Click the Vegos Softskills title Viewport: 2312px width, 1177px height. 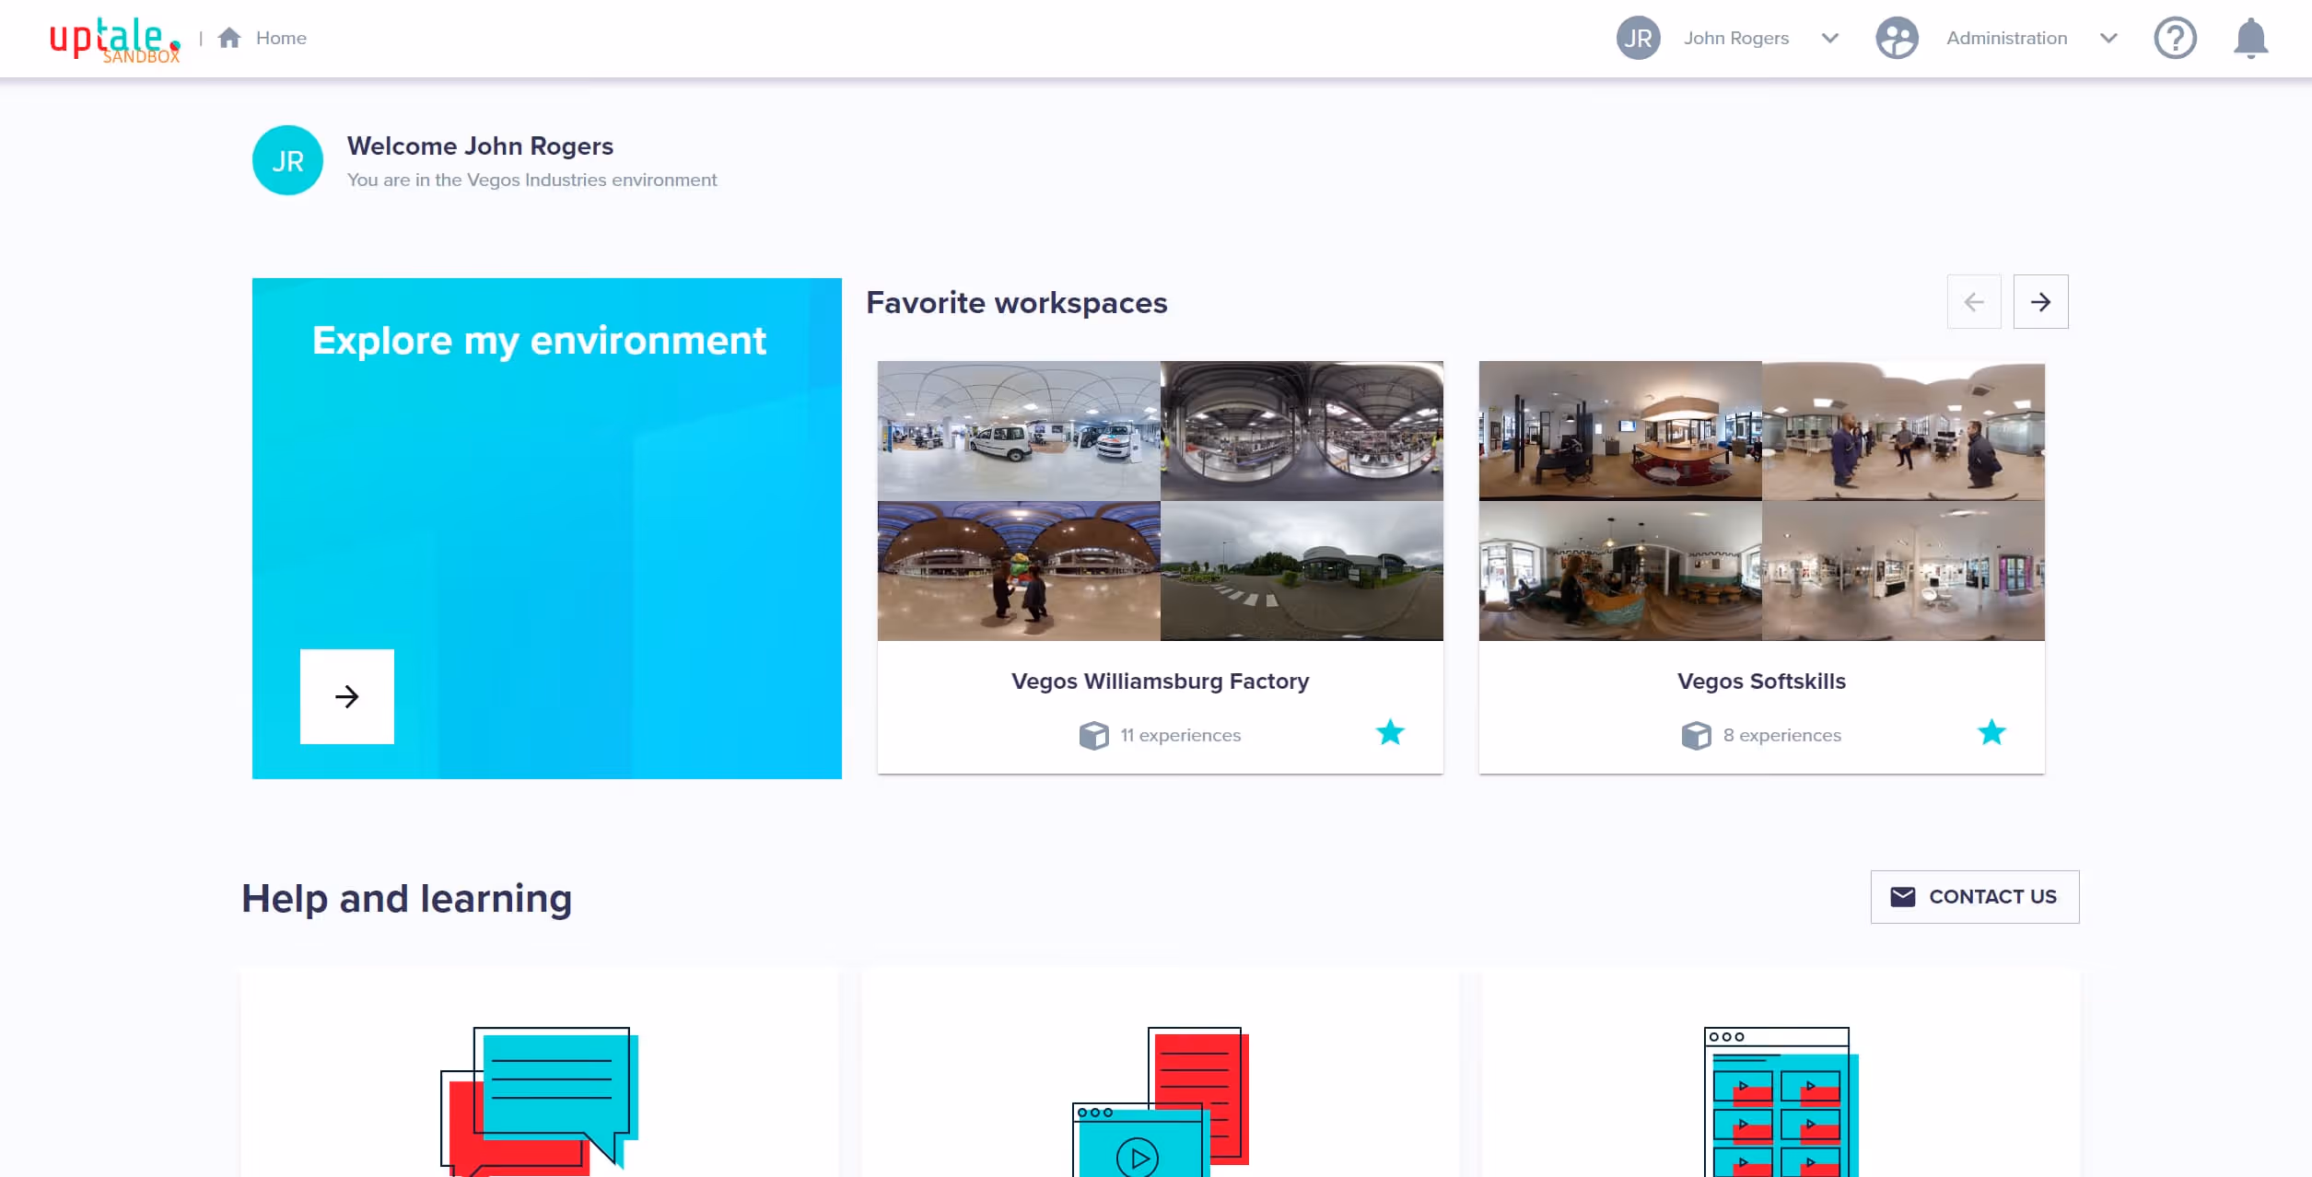coord(1761,681)
